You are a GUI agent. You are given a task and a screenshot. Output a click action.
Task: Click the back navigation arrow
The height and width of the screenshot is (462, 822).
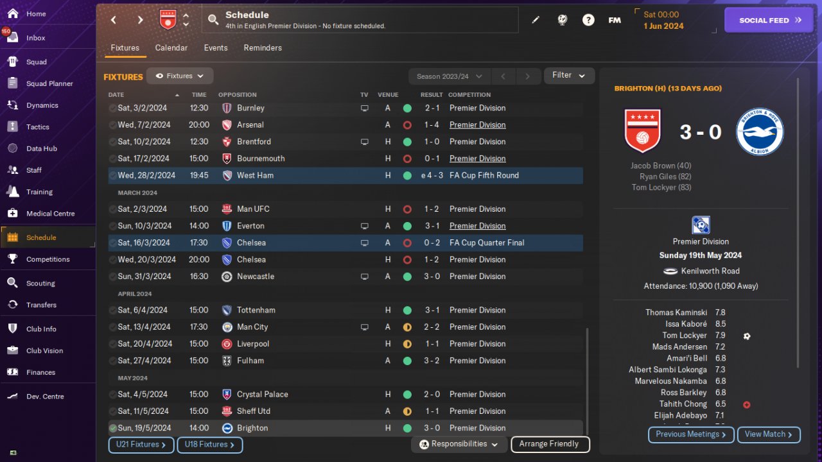[x=114, y=20]
